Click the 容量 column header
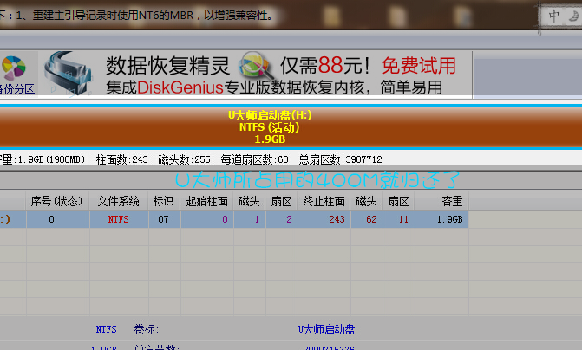Viewport: 582px width, 350px height. (441, 201)
